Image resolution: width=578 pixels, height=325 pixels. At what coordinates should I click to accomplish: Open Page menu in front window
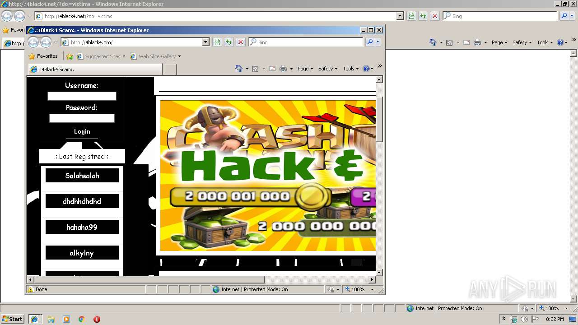305,69
